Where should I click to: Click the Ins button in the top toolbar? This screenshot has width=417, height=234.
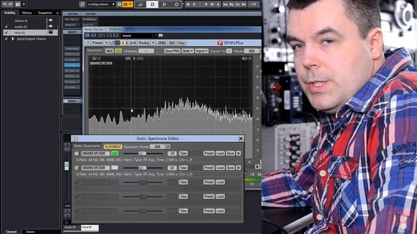click(225, 5)
